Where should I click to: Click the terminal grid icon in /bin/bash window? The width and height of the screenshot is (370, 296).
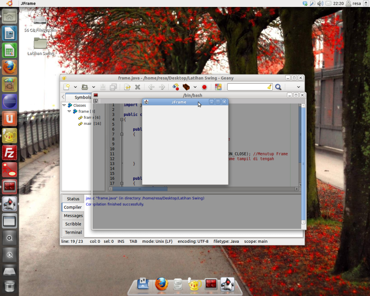pyautogui.click(x=96, y=101)
